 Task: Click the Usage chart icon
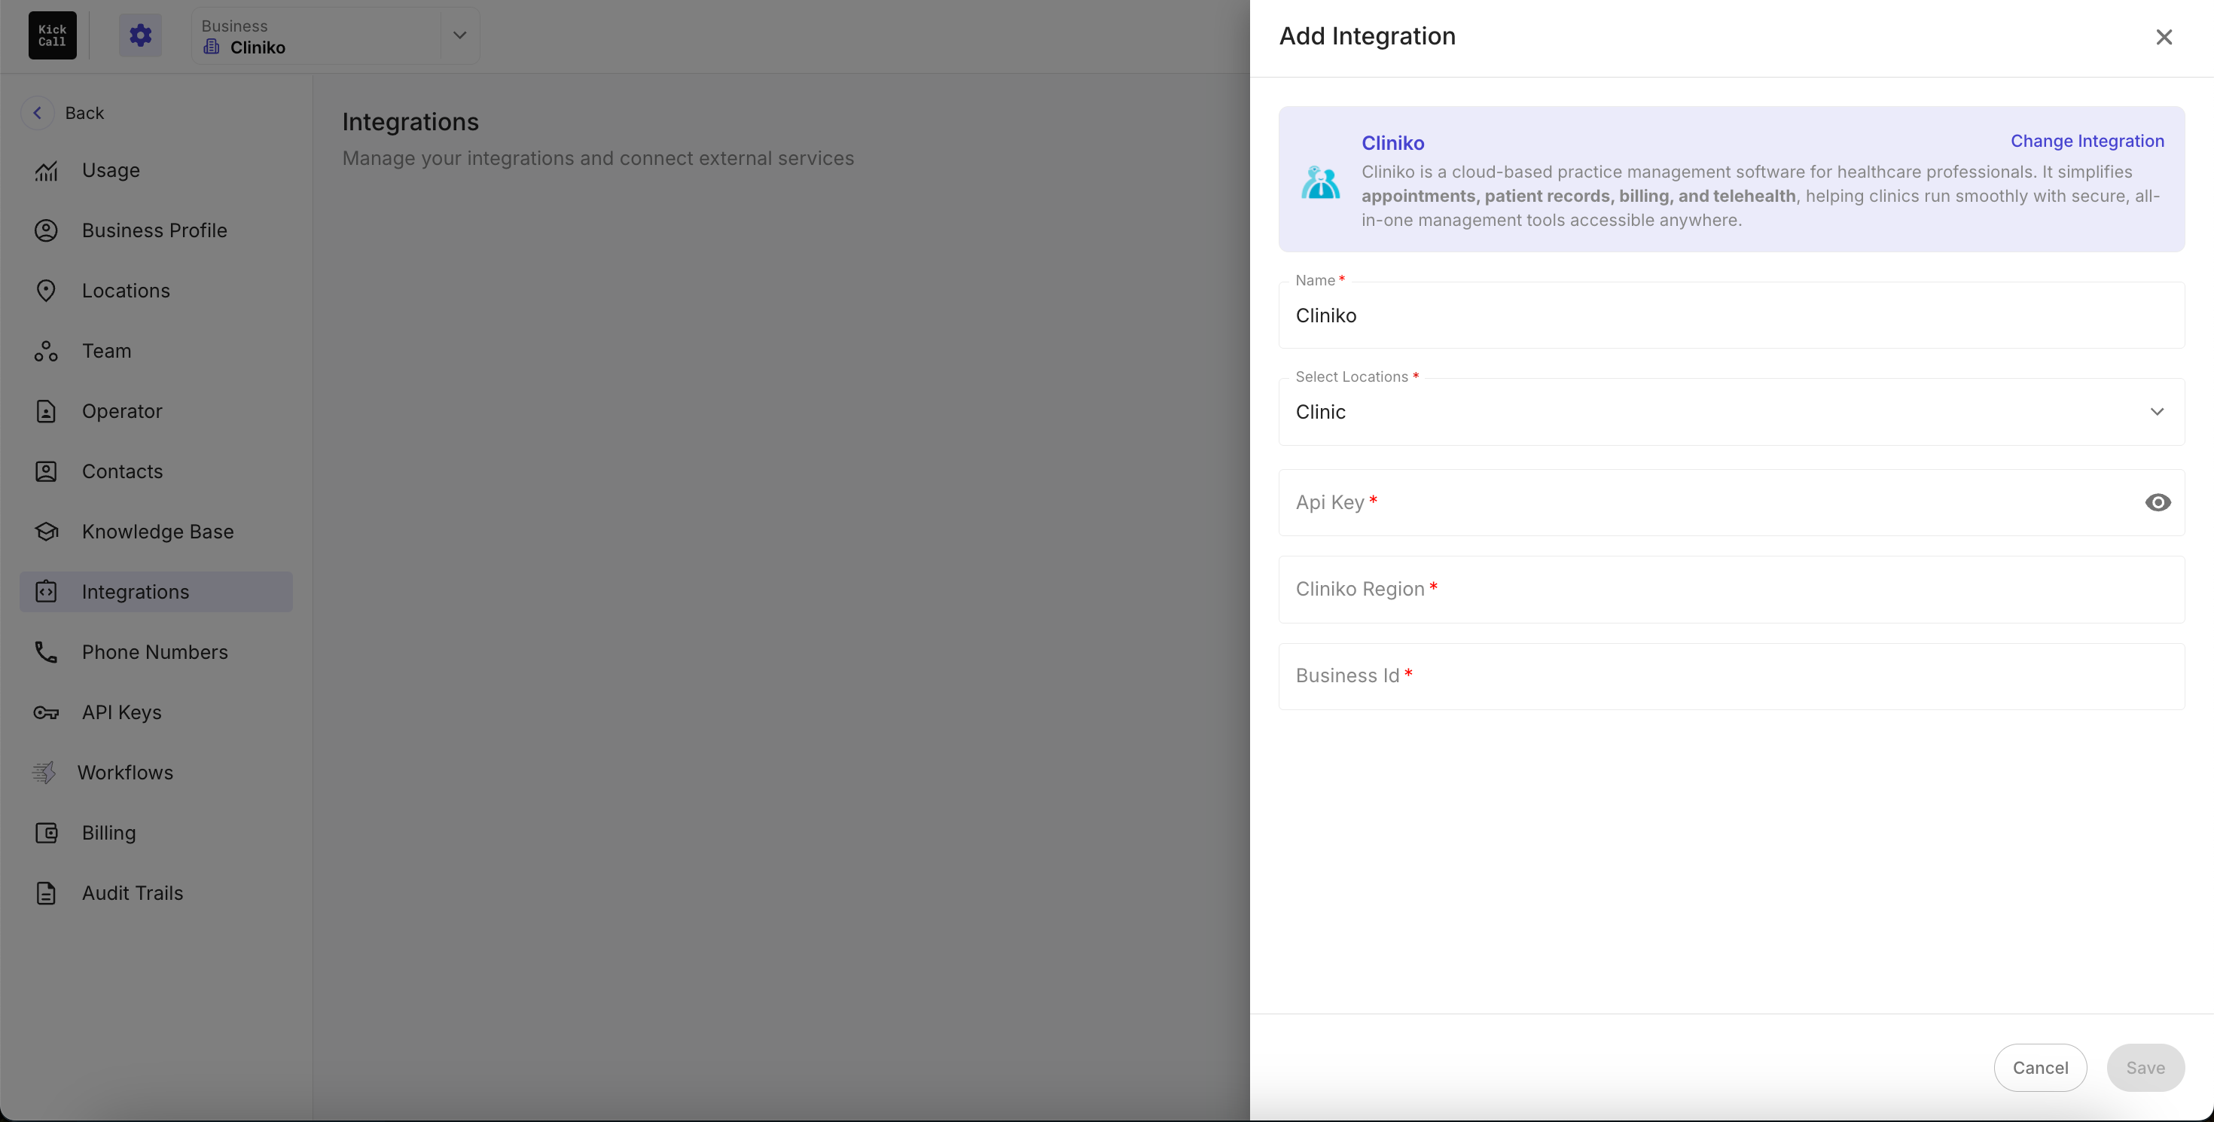[47, 171]
